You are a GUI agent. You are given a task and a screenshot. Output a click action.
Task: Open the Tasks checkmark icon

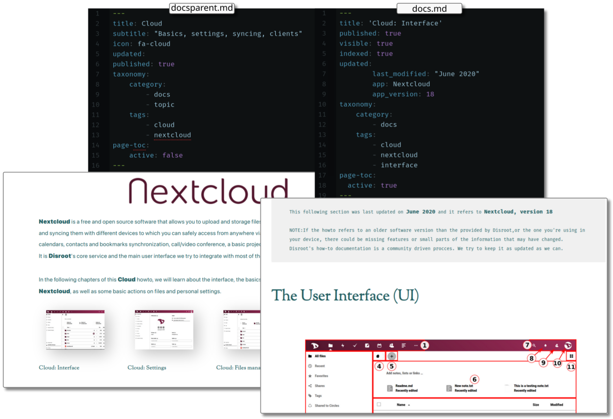(x=355, y=346)
